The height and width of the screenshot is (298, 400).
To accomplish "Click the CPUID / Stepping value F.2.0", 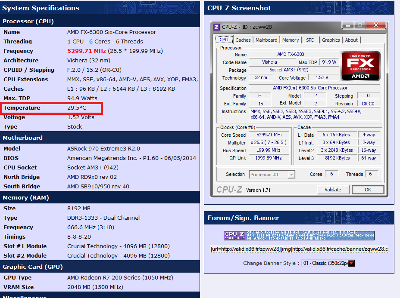I will [x=94, y=70].
